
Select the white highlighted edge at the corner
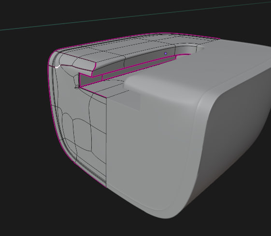click(57, 67)
